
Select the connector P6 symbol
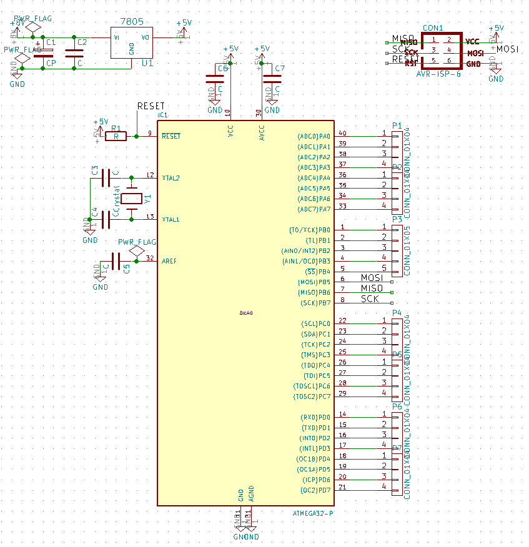click(x=397, y=433)
